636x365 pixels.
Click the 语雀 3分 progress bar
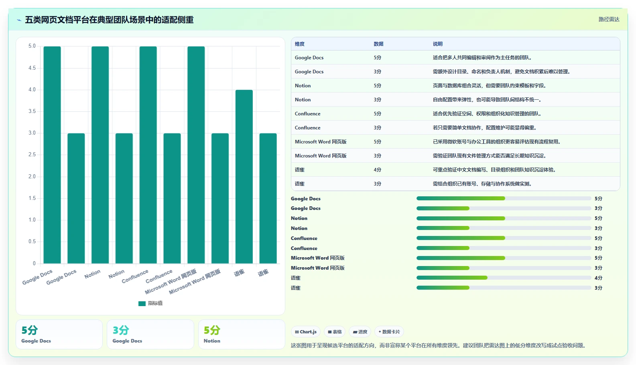tap(504, 288)
